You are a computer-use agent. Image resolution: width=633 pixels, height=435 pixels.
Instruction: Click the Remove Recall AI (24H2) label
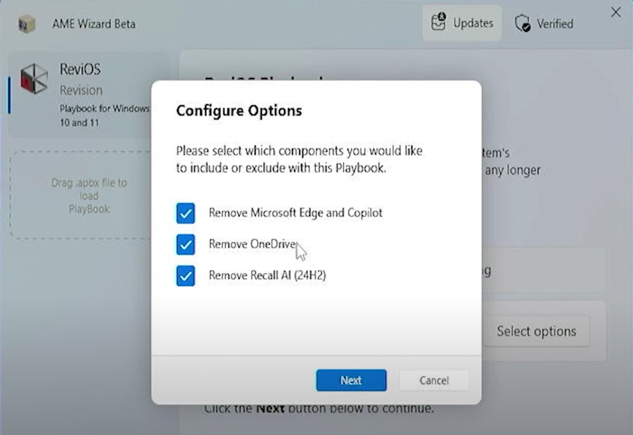pyautogui.click(x=267, y=275)
